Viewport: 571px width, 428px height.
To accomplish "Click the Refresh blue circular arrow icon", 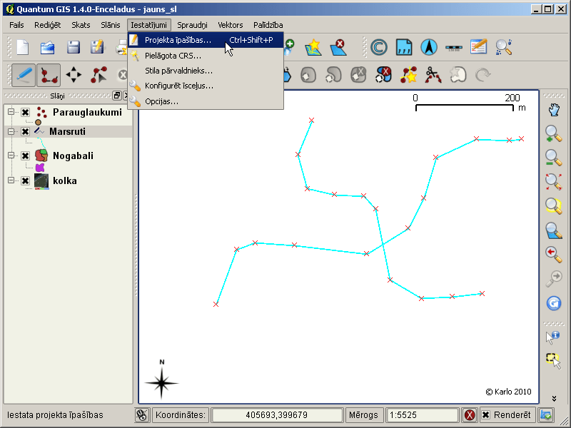I will coord(554,303).
